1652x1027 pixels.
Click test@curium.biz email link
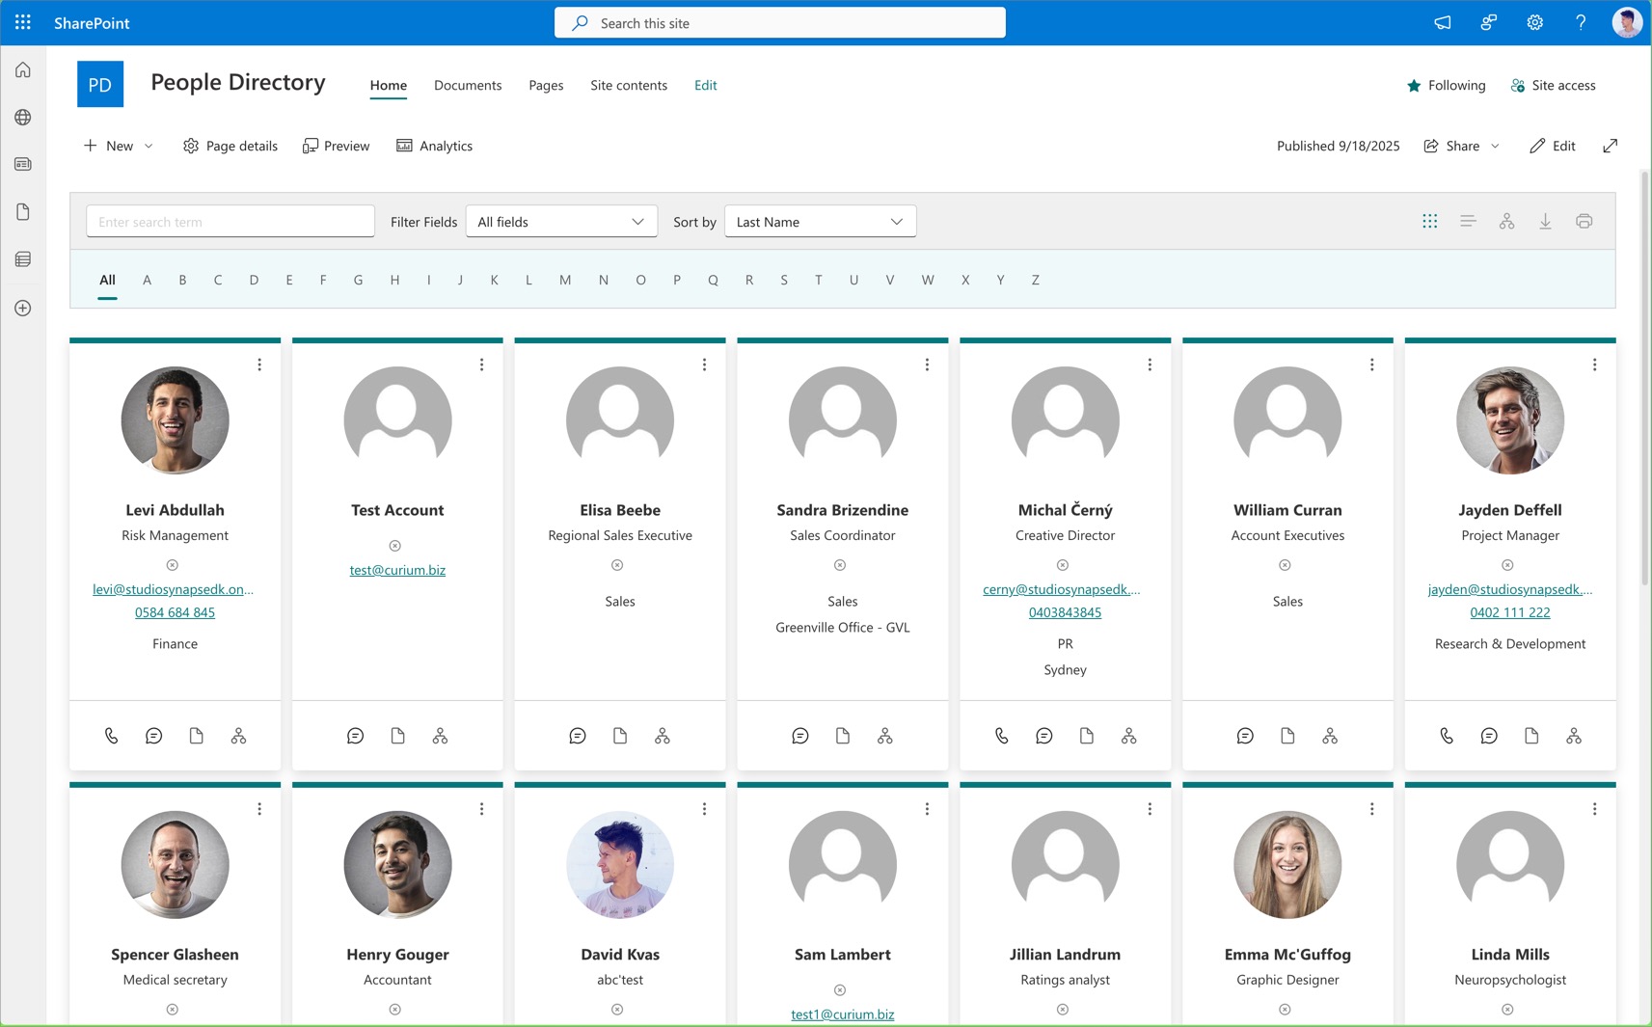coord(397,570)
